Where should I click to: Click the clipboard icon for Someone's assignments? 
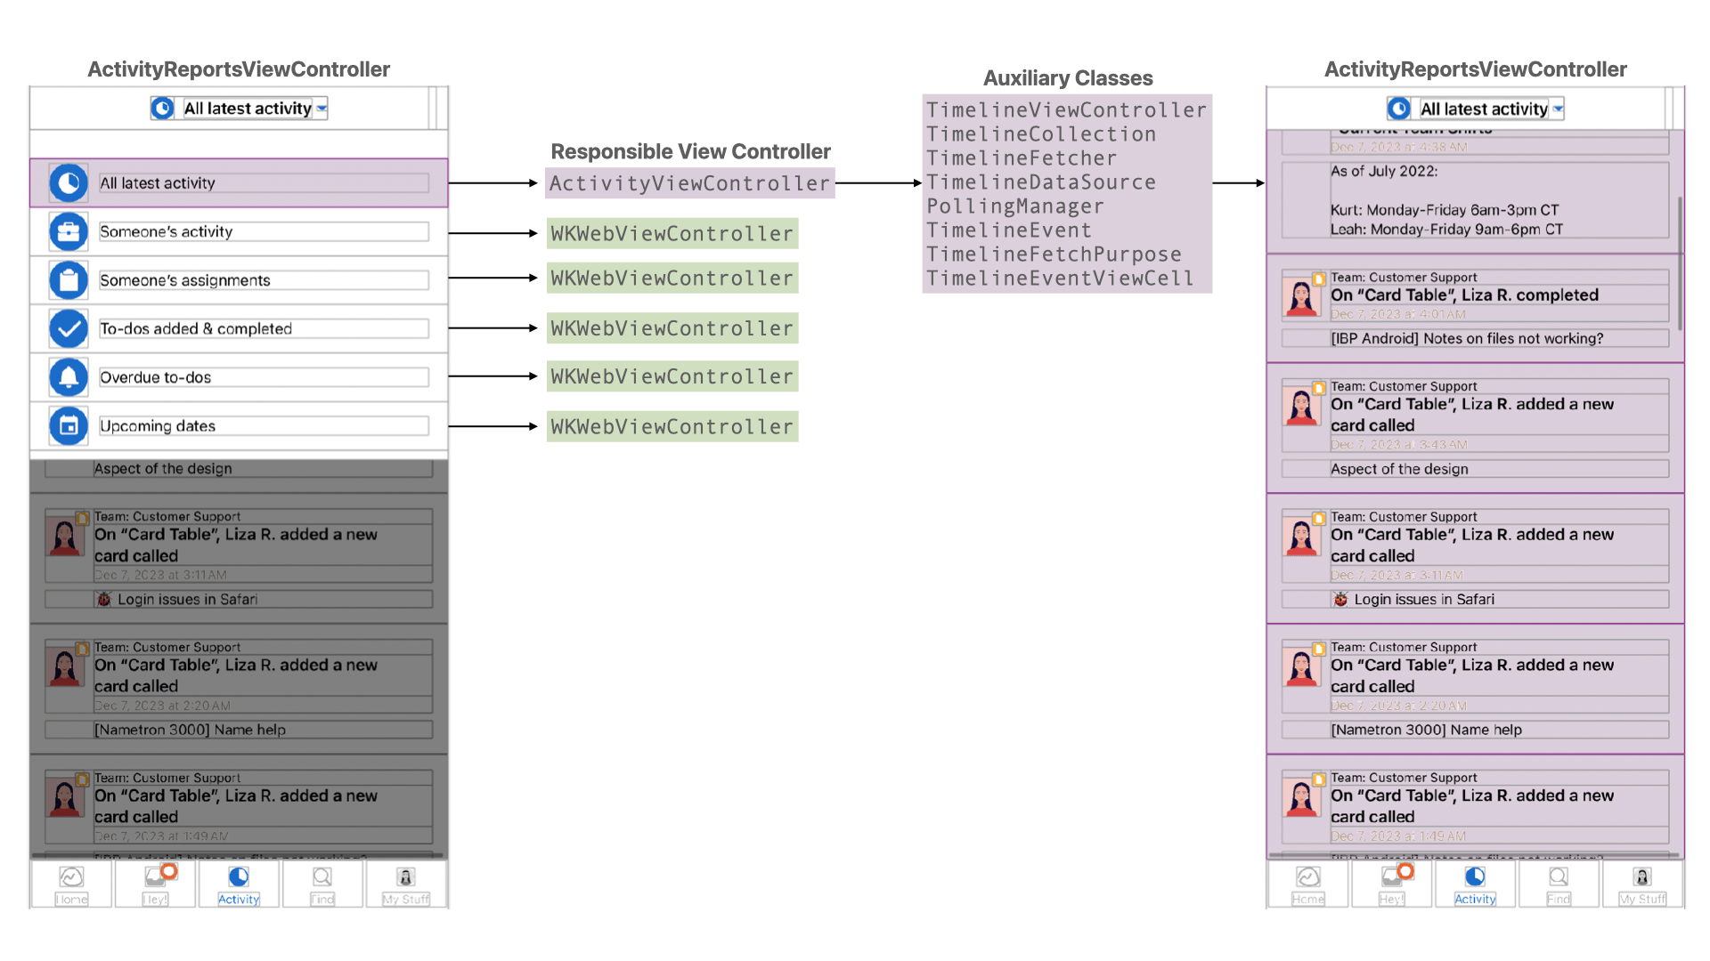pos(69,280)
